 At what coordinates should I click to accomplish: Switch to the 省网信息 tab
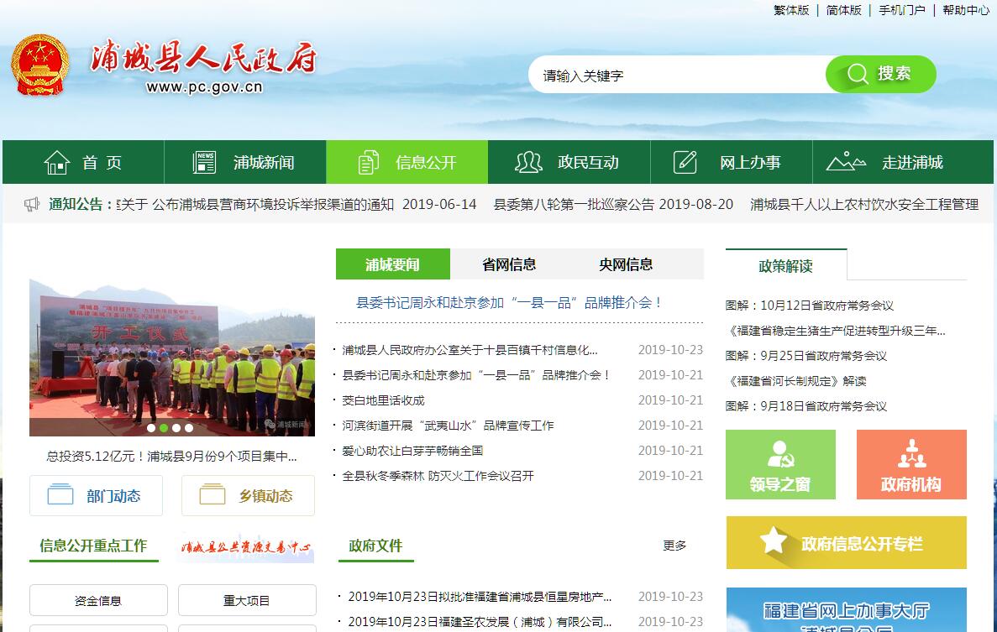(x=509, y=264)
